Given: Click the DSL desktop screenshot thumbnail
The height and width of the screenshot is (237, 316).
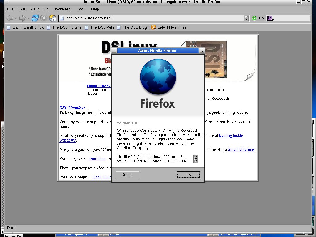Looking at the screenshot, I should pyautogui.click(x=216, y=60).
